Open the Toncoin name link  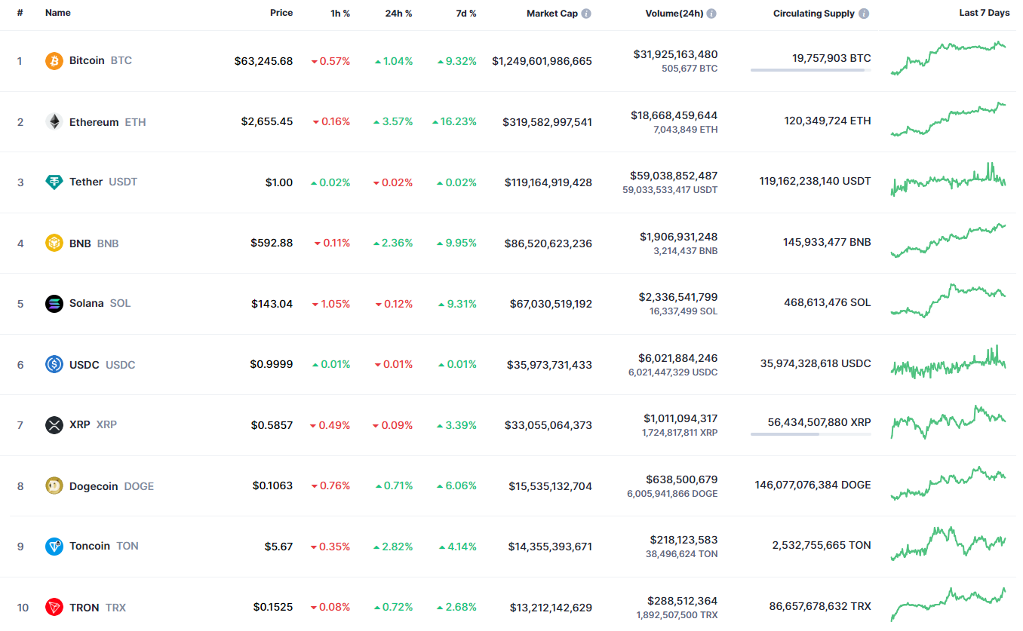90,546
